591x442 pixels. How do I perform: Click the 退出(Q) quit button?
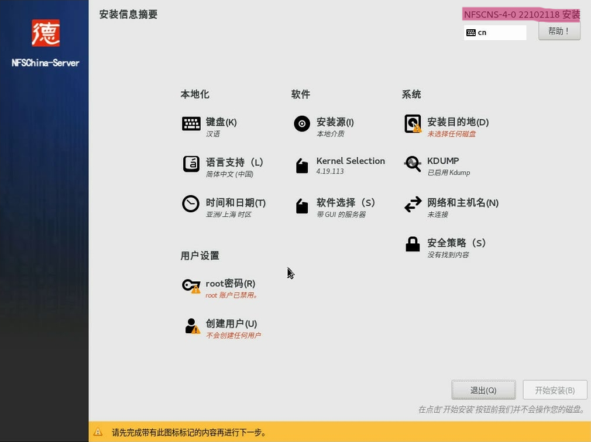click(483, 390)
